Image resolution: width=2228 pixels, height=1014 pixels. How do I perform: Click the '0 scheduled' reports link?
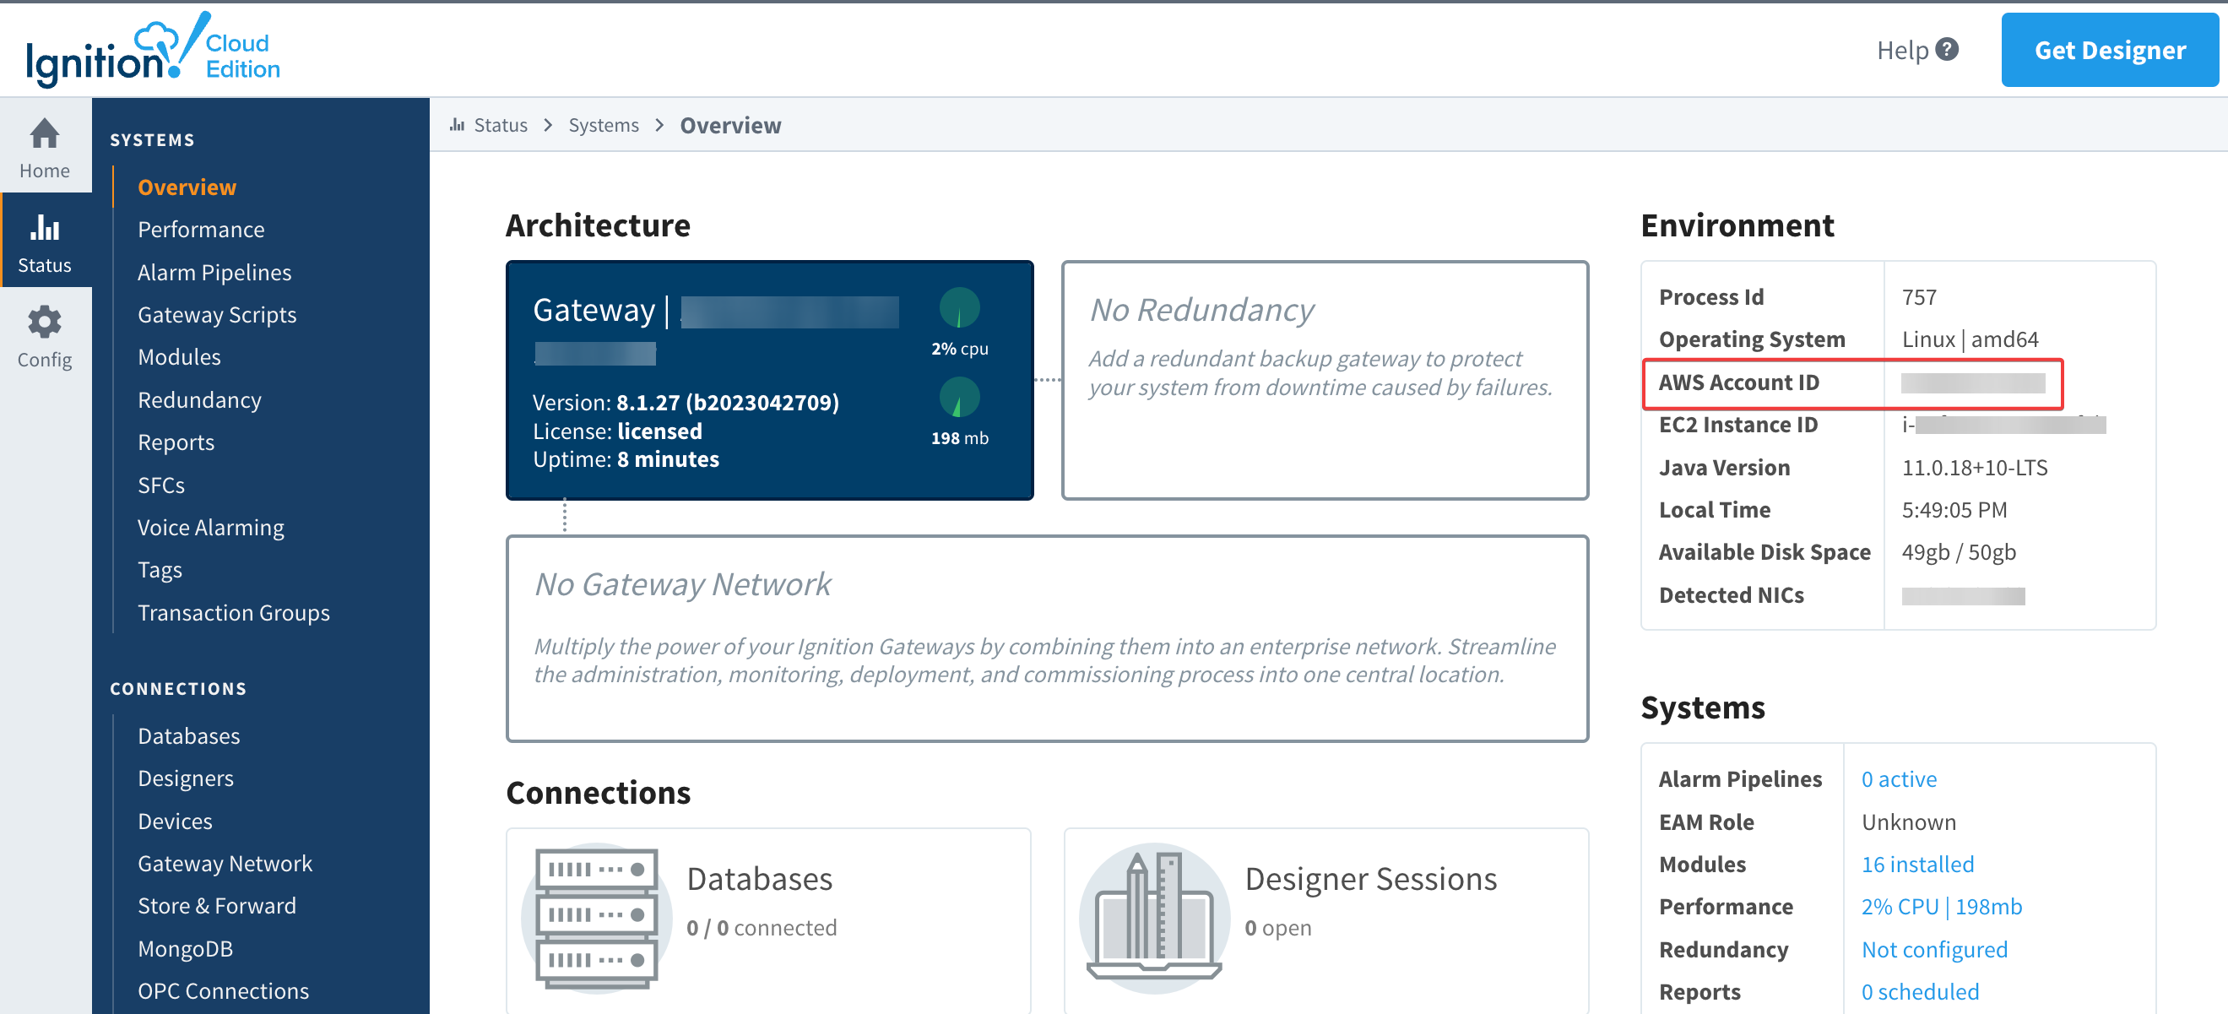pos(1920,991)
